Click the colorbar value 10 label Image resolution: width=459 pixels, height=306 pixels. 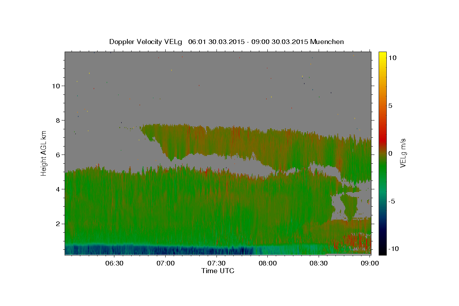(392, 58)
